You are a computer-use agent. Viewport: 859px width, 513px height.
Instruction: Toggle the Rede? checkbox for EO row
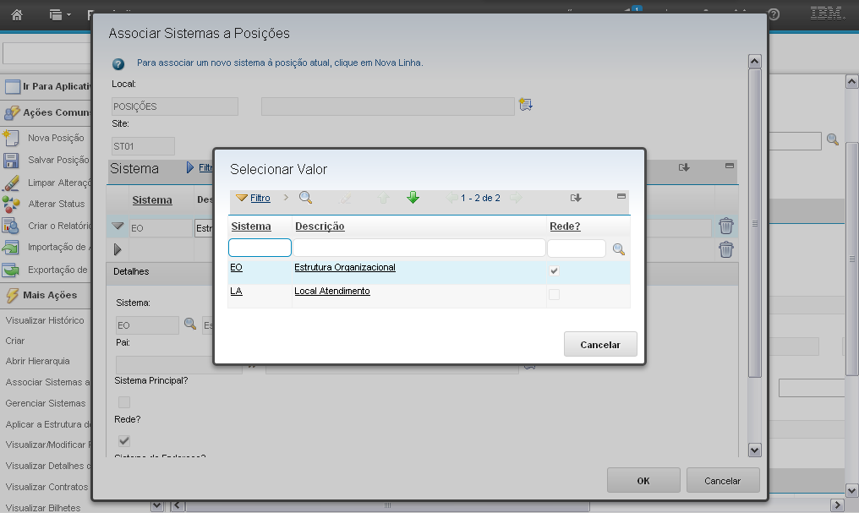pos(554,271)
